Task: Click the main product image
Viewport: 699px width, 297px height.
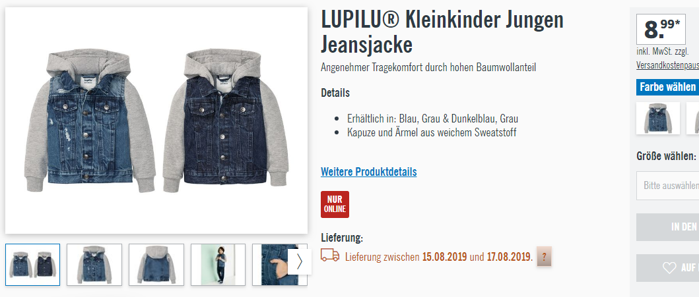Action: click(x=156, y=121)
